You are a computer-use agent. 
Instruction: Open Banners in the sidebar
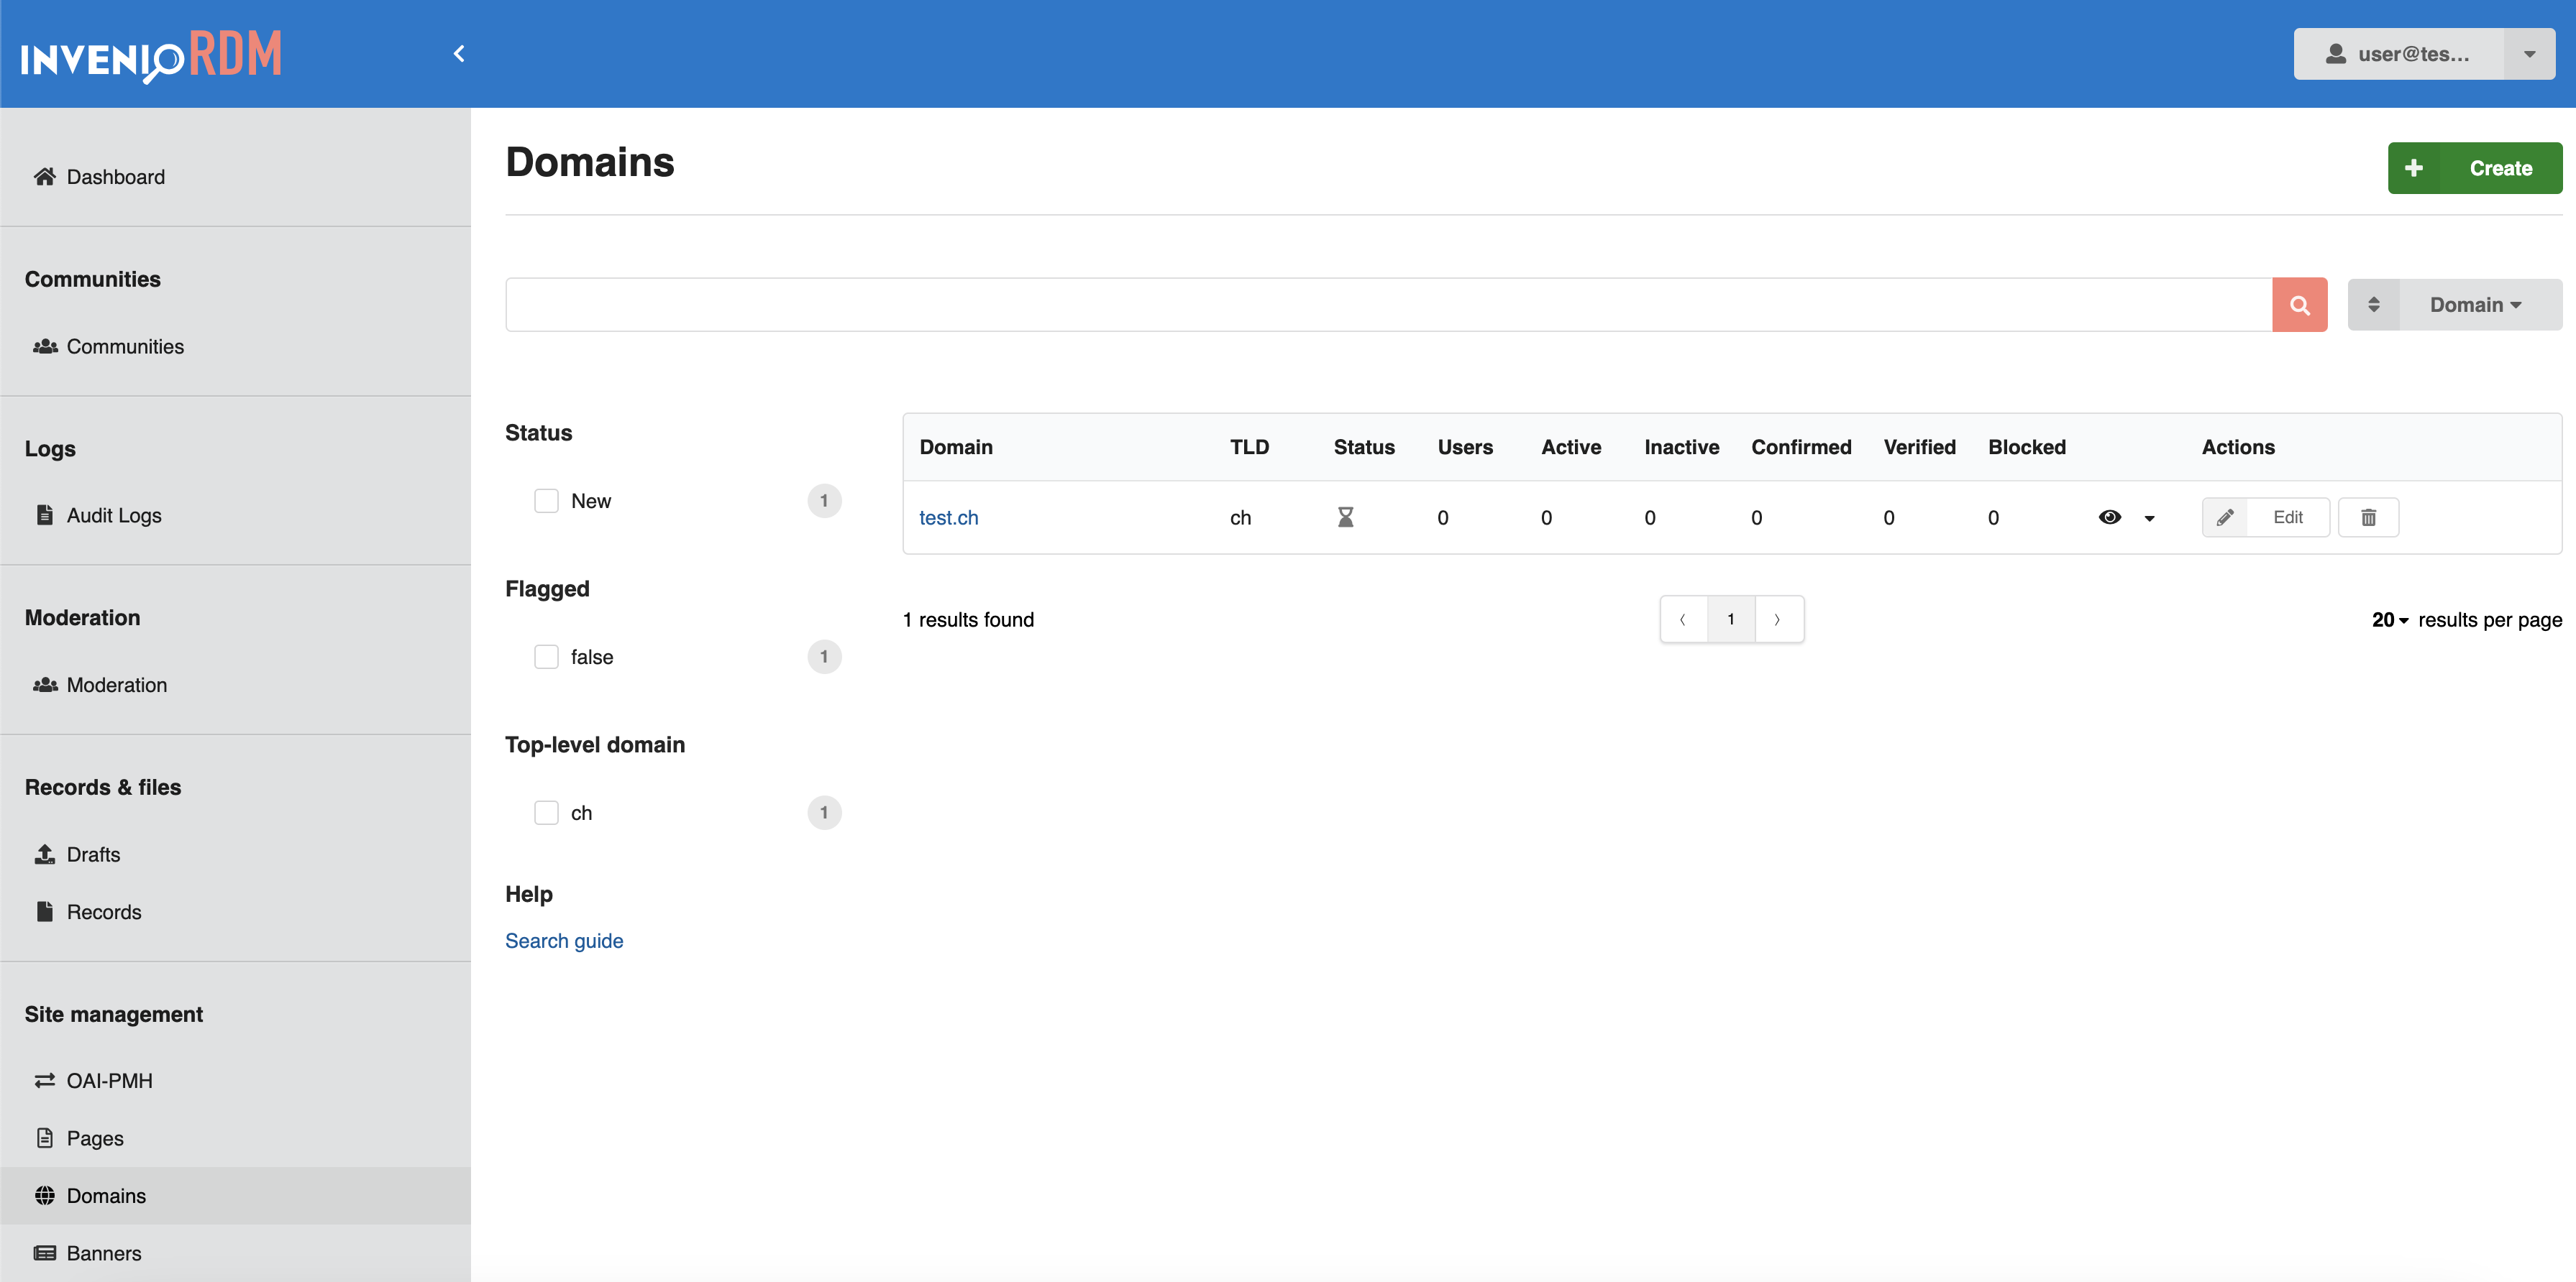(x=104, y=1253)
